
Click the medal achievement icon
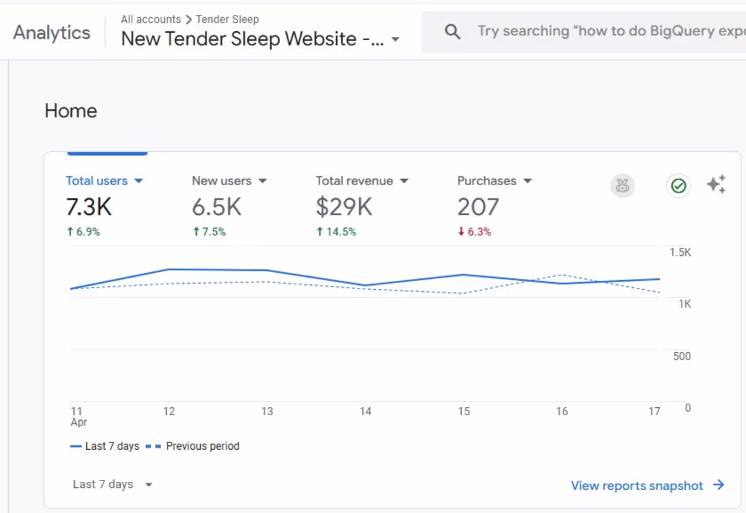pyautogui.click(x=623, y=186)
